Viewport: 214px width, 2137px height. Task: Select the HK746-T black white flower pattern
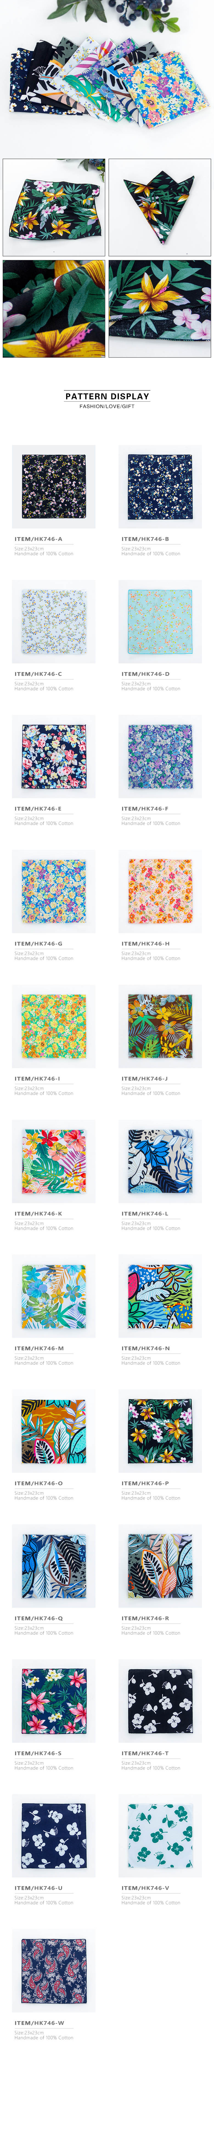160,1701
